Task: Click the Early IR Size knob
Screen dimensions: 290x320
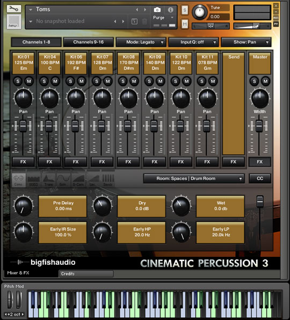Action: [x=23, y=232]
